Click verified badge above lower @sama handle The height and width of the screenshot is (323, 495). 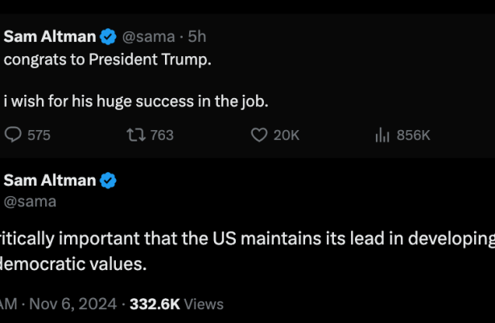pos(109,180)
